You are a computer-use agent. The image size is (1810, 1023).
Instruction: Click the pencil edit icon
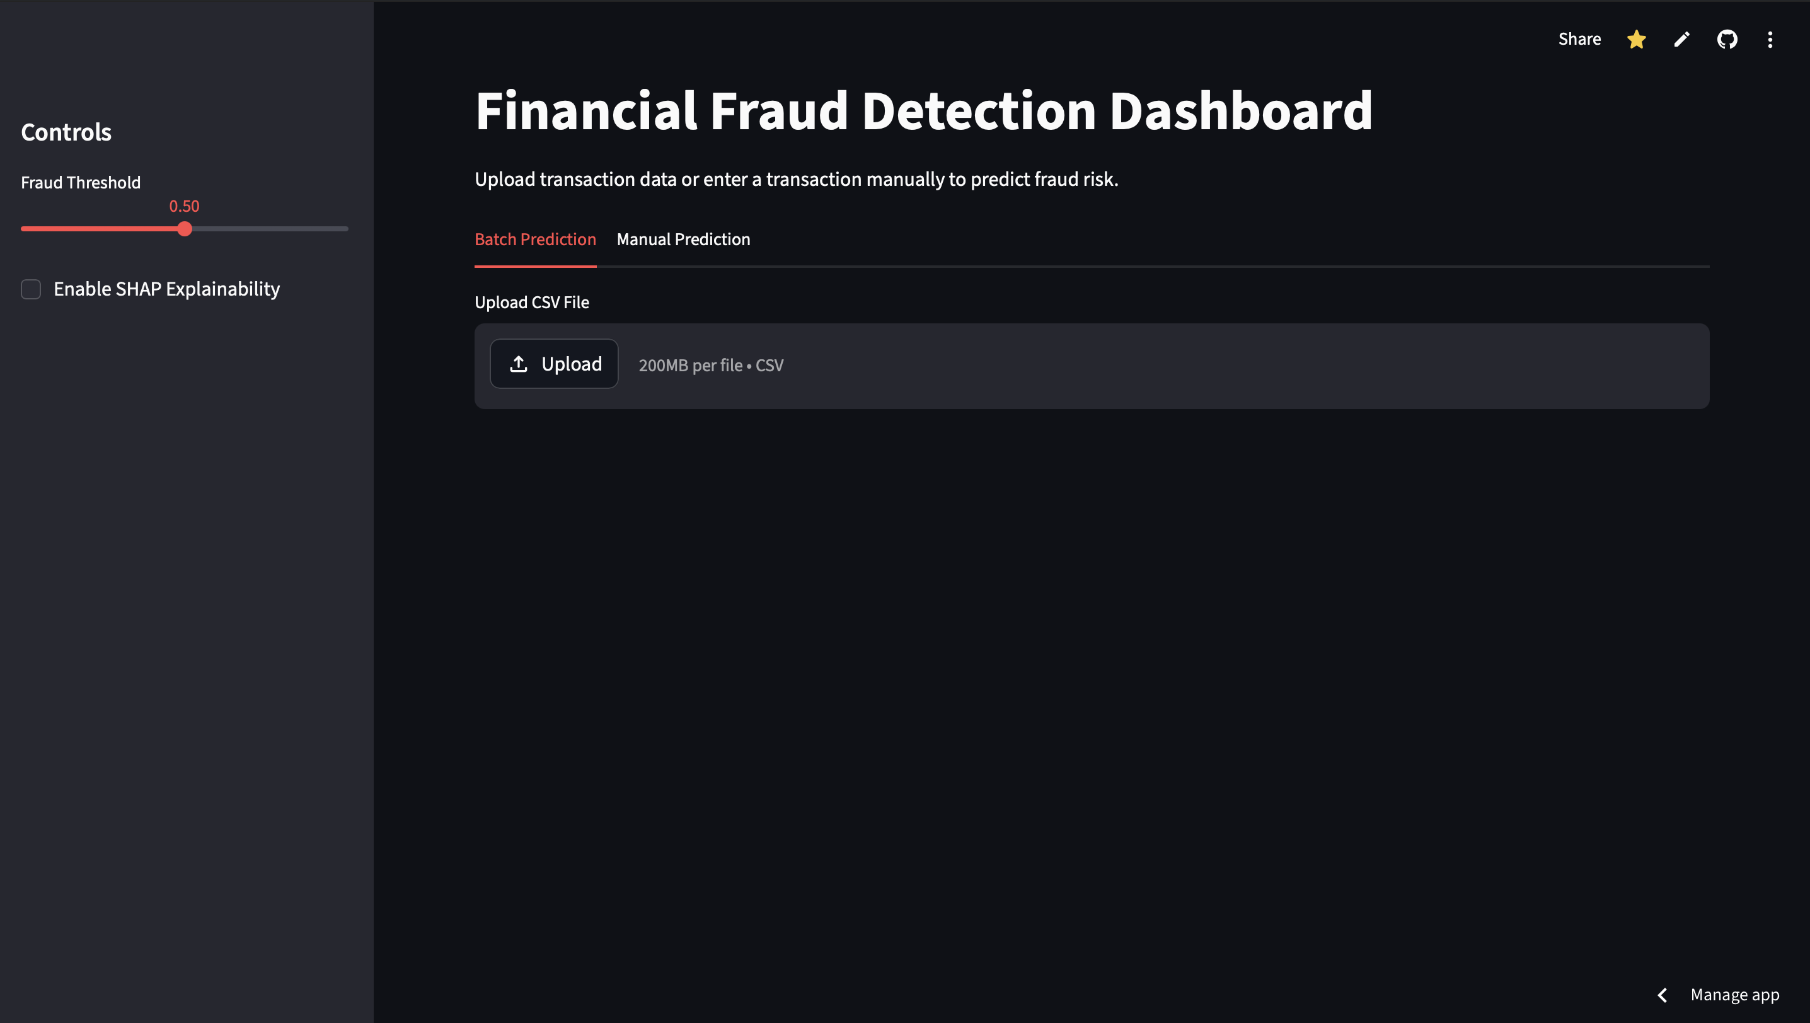[x=1681, y=39]
